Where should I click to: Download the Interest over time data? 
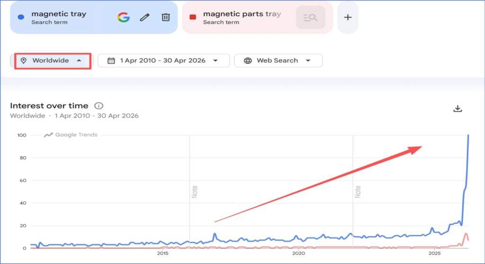pos(458,109)
